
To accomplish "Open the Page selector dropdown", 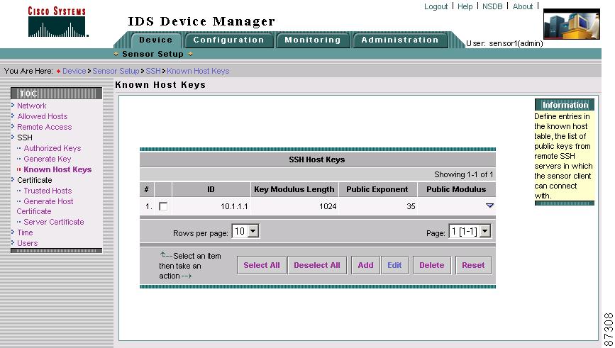I will [x=470, y=231].
